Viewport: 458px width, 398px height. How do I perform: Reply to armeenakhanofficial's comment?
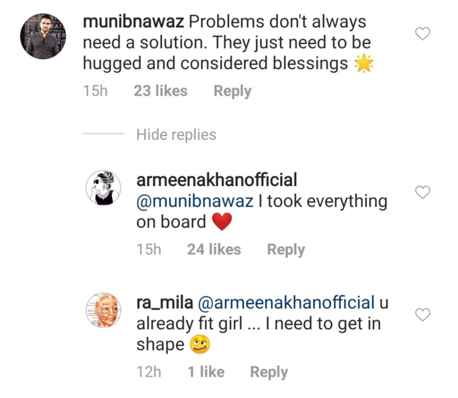(x=286, y=249)
